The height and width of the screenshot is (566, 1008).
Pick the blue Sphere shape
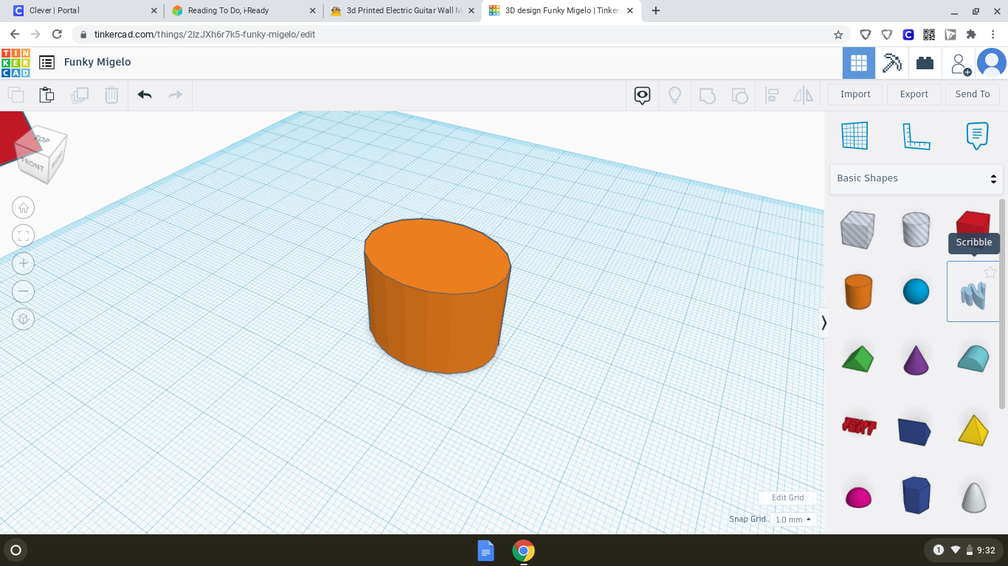[916, 291]
